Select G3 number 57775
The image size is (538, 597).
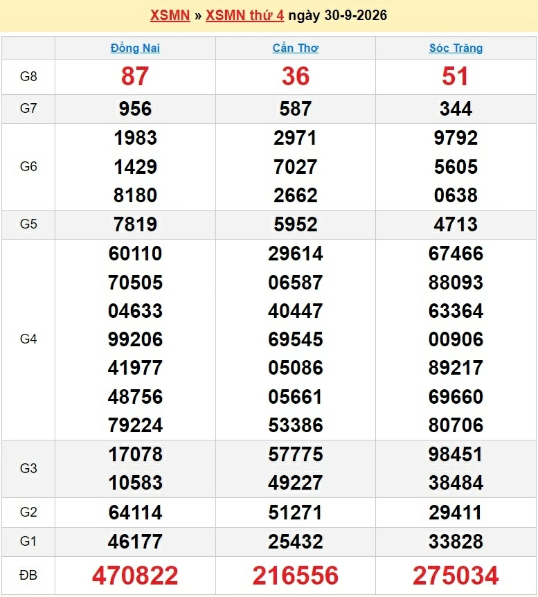[x=296, y=454]
